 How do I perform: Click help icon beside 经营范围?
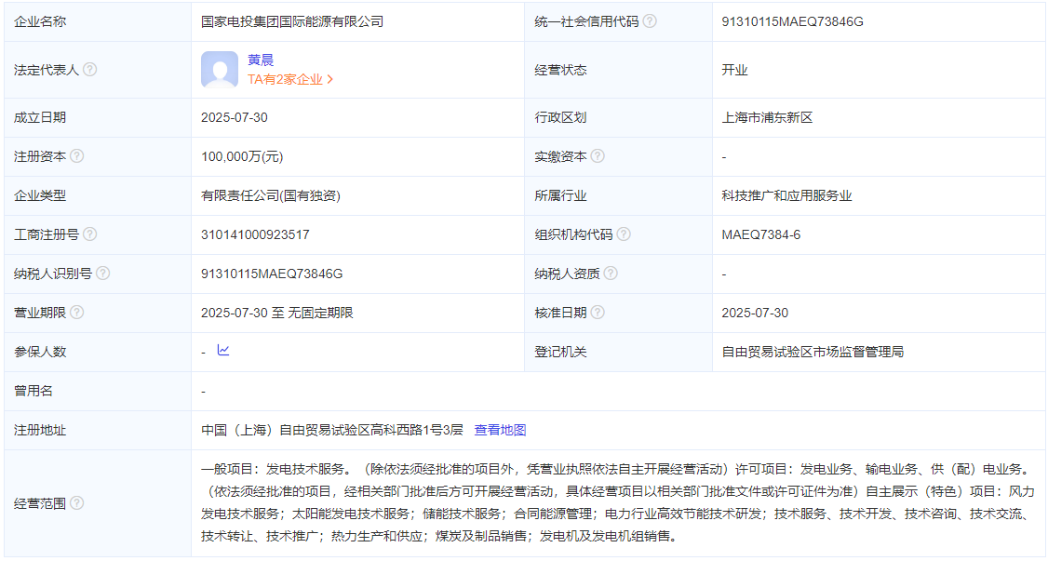77,503
